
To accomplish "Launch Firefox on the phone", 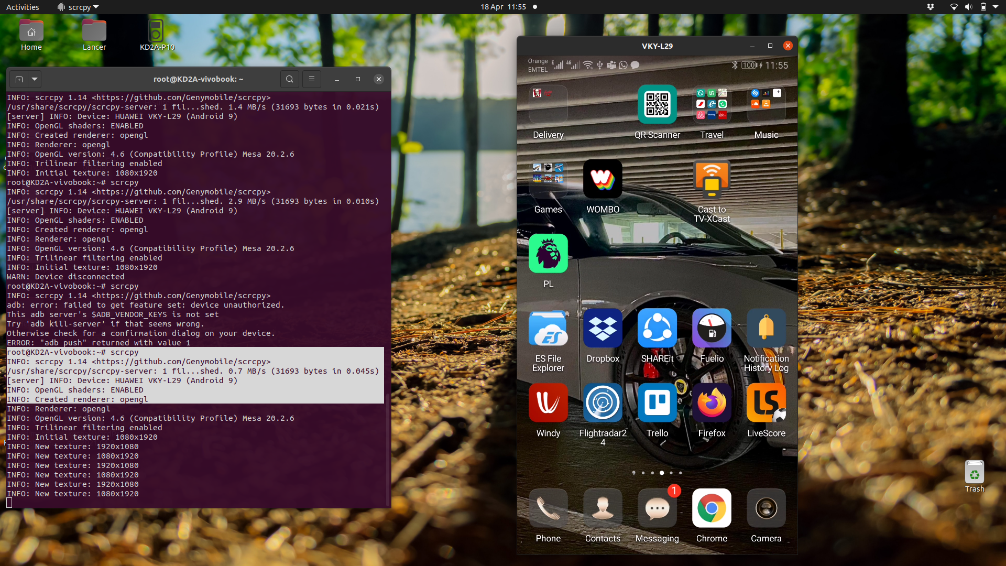I will click(x=712, y=402).
